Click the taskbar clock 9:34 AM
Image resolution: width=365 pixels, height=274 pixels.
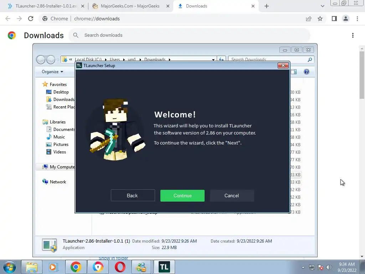coord(347,267)
